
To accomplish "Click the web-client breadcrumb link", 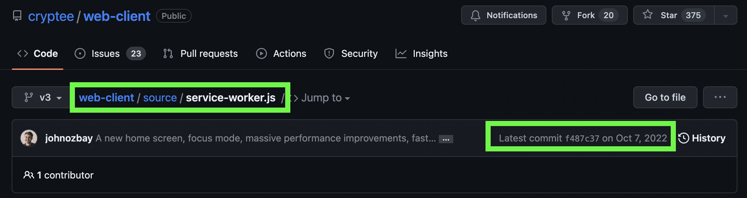I will [107, 98].
